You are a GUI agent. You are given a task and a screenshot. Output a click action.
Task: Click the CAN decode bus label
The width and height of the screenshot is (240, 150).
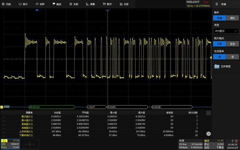pyautogui.click(x=7, y=106)
